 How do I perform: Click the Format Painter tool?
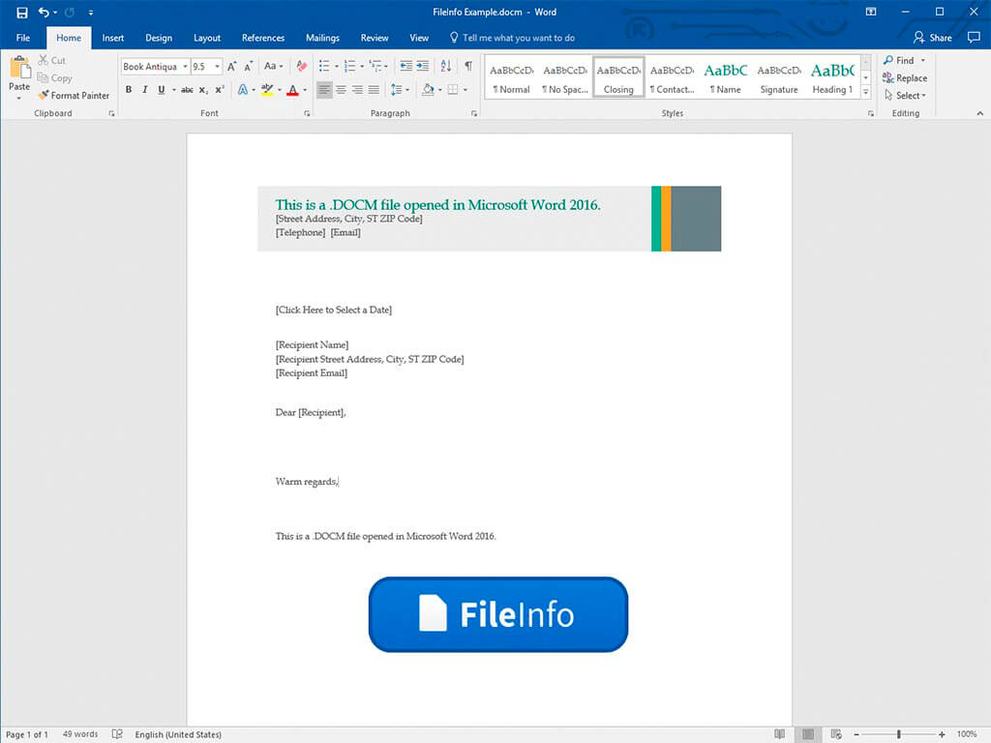tap(74, 96)
